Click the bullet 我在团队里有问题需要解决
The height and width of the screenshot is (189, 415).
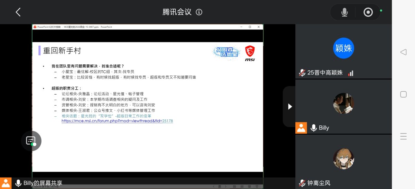87,66
